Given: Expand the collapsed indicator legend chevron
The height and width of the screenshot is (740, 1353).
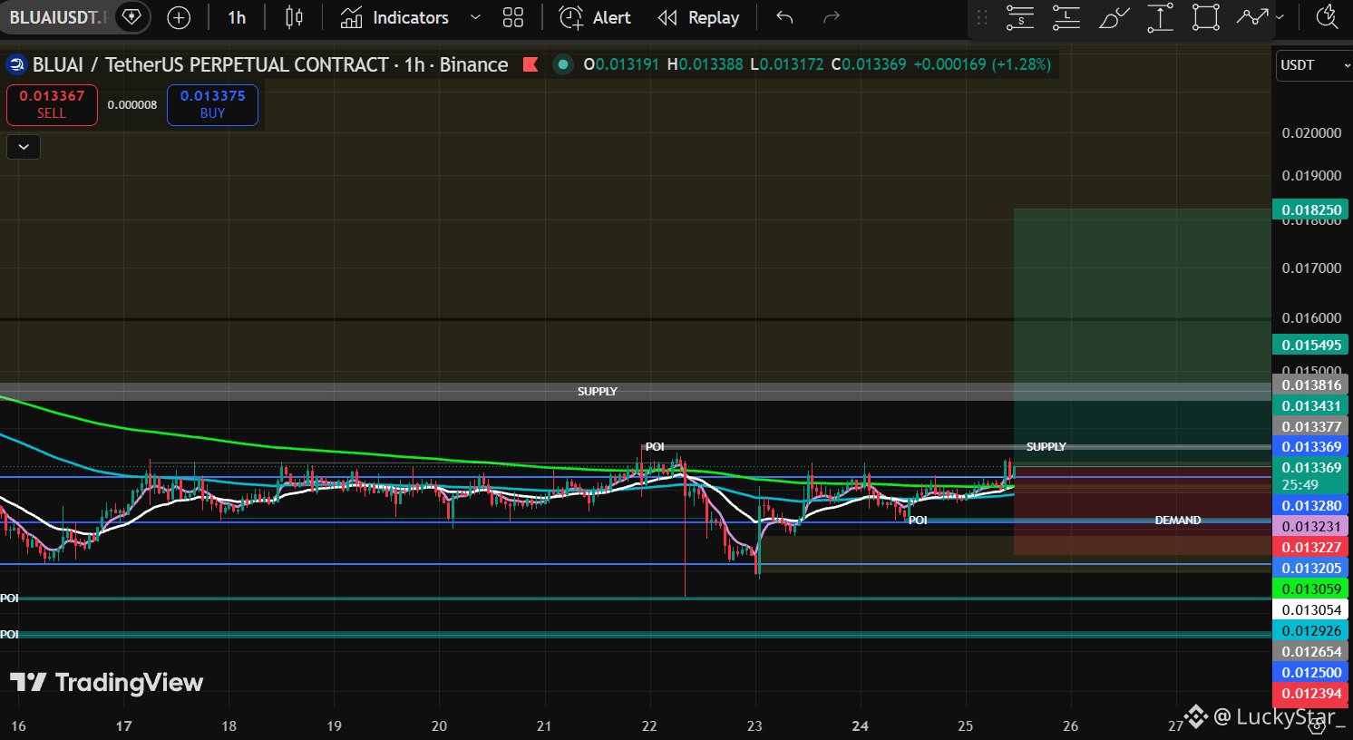Looking at the screenshot, I should point(24,147).
